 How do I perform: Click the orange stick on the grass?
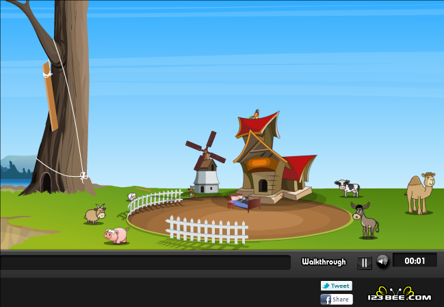pyautogui.click(x=143, y=189)
